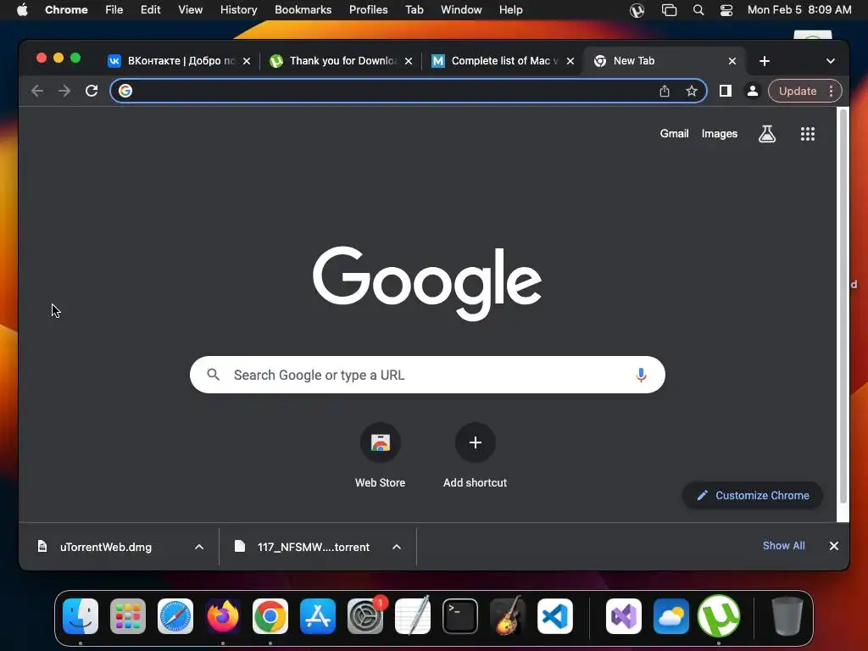Open the profile avatar menu
The height and width of the screenshot is (651, 868).
(x=753, y=91)
